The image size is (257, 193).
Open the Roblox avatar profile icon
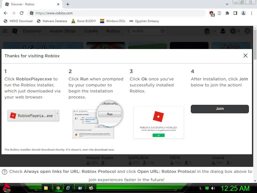pos(207,31)
